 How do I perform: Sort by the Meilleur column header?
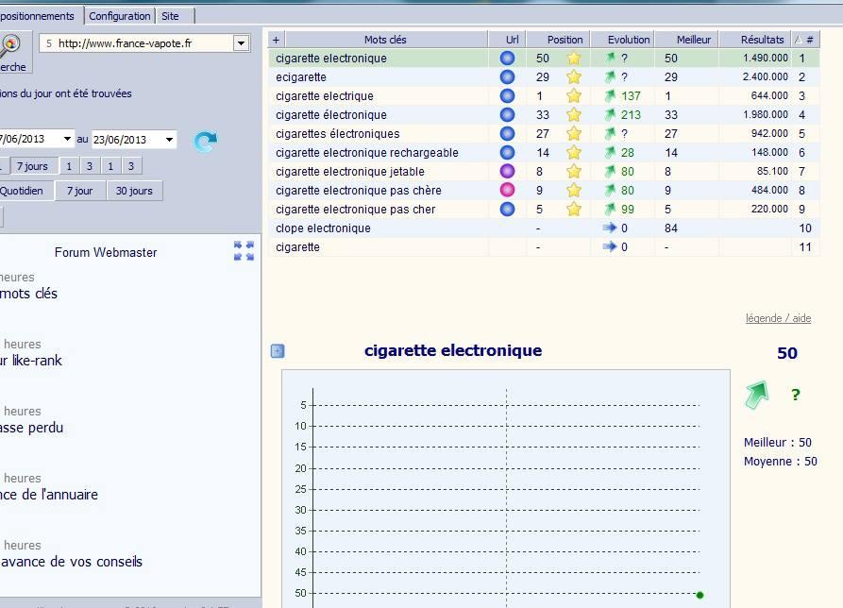pos(687,40)
